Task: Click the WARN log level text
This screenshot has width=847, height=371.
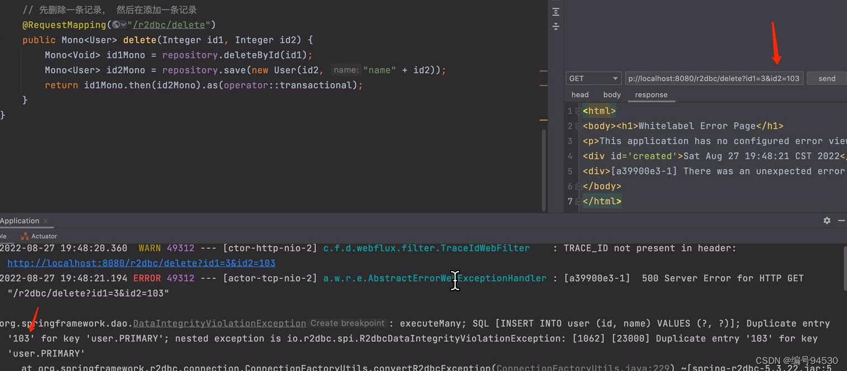Action: [x=150, y=248]
